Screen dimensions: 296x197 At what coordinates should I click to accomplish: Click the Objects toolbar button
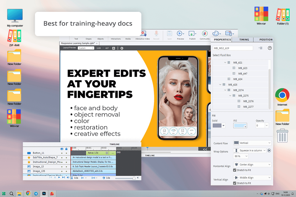point(100,39)
